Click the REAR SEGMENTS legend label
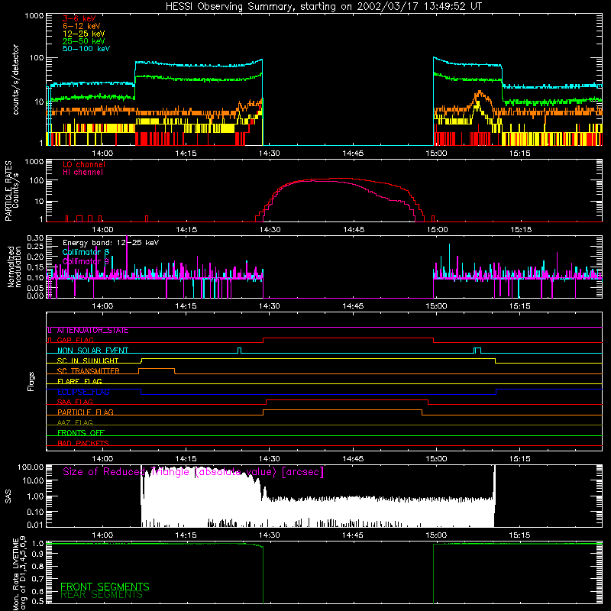 click(102, 595)
